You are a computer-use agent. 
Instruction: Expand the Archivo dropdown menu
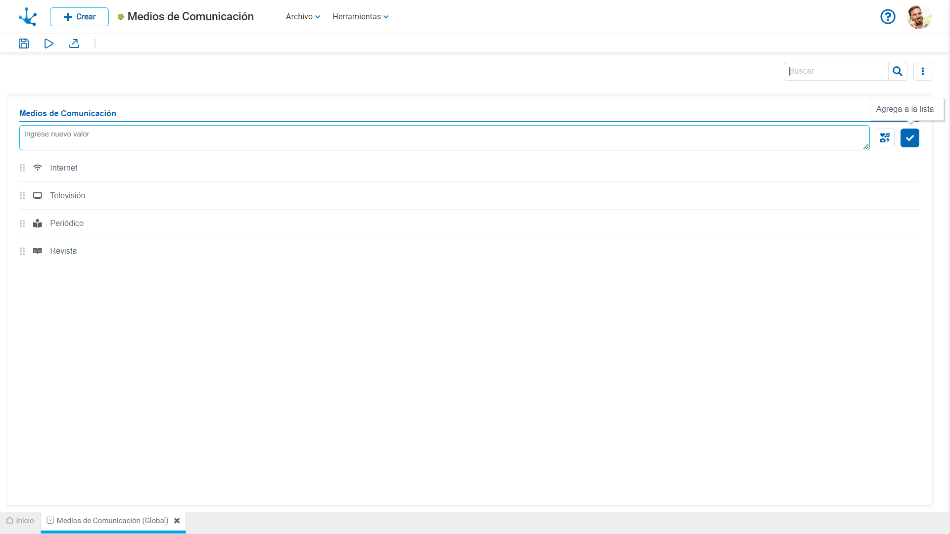click(303, 17)
